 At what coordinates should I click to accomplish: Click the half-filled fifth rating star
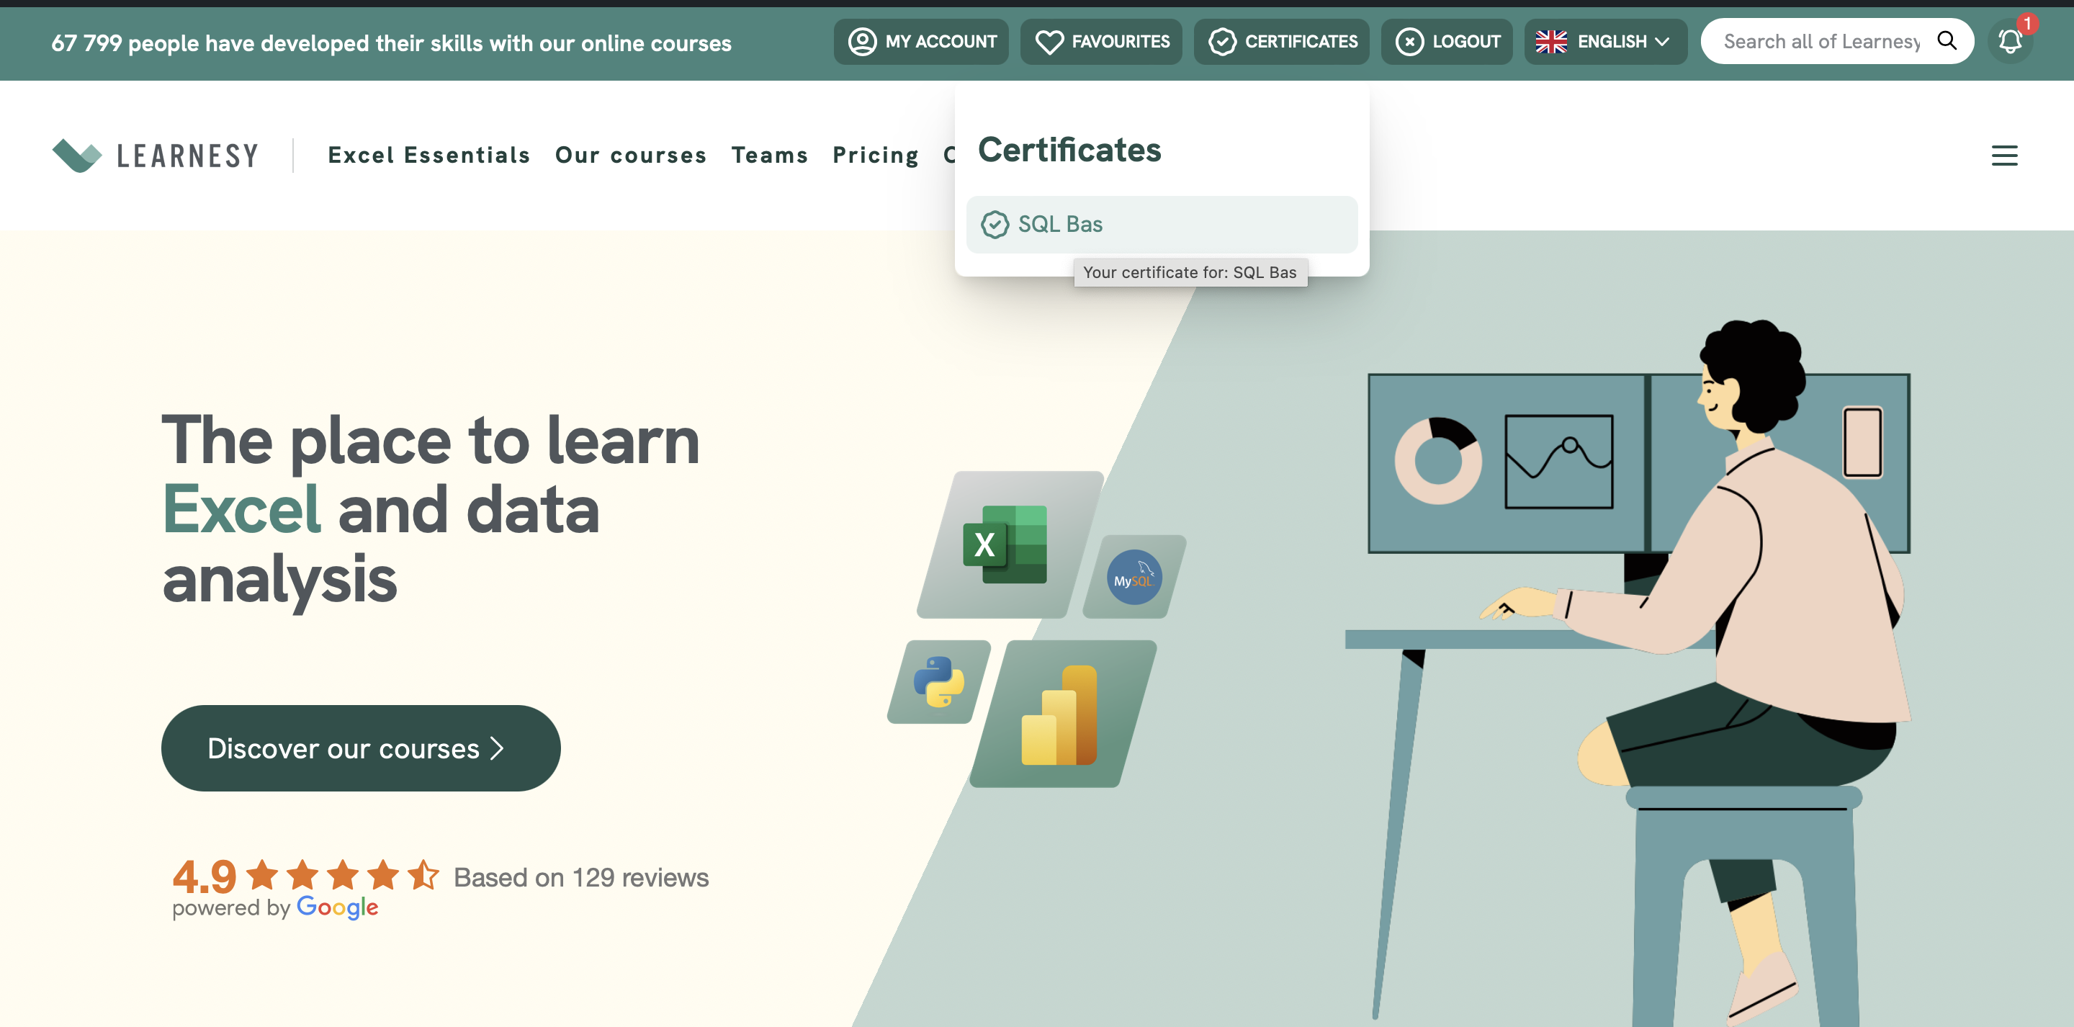click(423, 875)
